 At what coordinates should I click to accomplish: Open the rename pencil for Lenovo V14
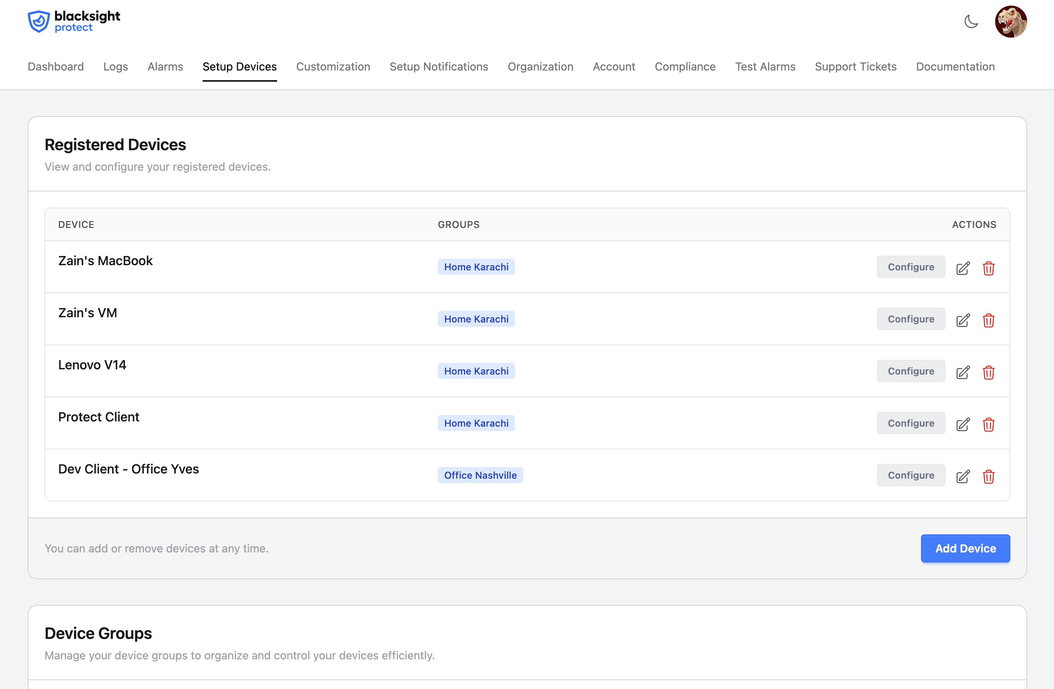point(963,372)
